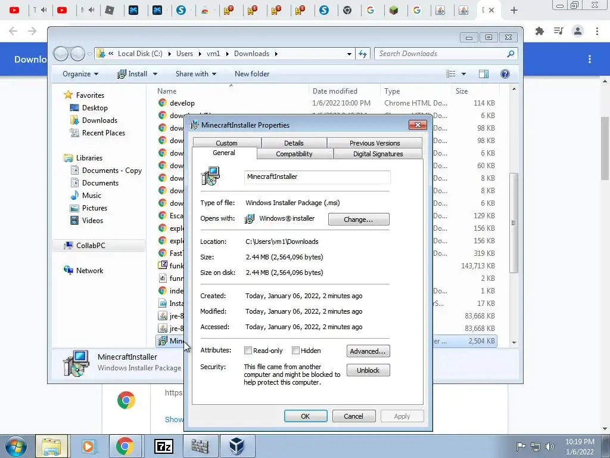Click the volume speaker tray icon
Viewport: 610px width, 458px height.
pos(549,447)
